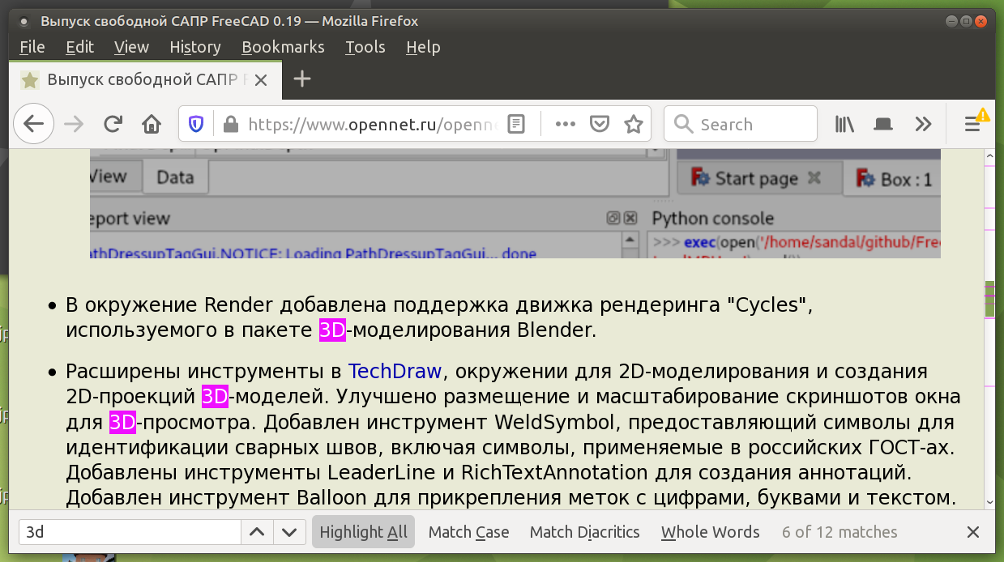Click the vertical page scrollbar thumb
1004x562 pixels.
point(989,299)
